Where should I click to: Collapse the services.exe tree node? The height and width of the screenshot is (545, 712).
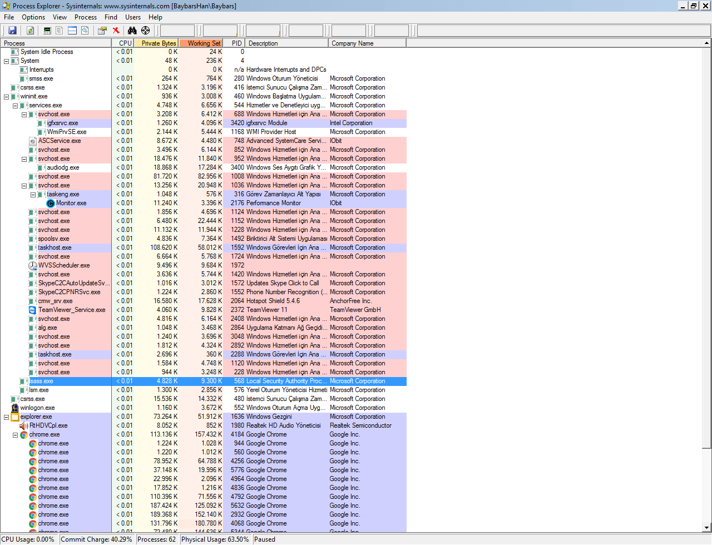click(16, 106)
